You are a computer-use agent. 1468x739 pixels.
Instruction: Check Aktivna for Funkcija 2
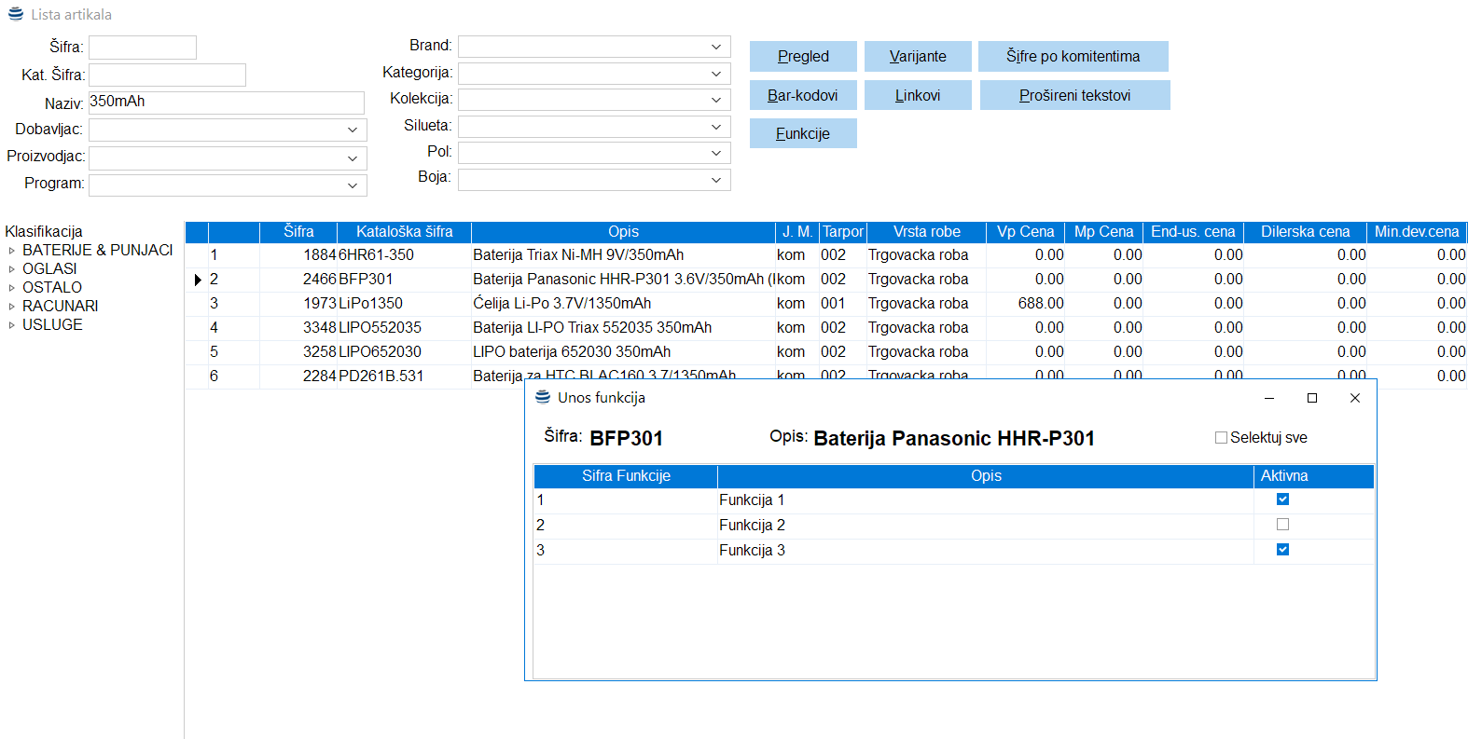click(x=1282, y=525)
